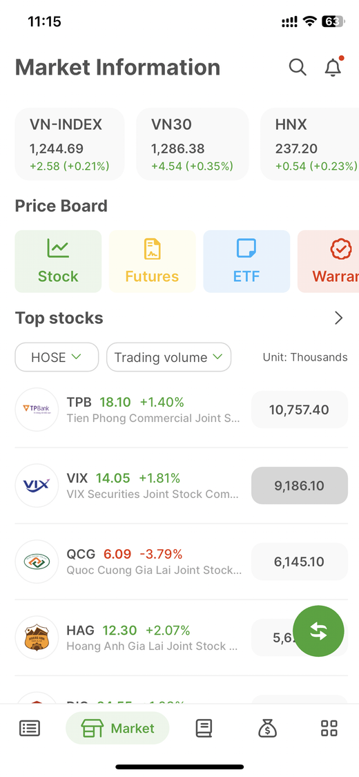Select the TPBank stock logo
Viewport: 359px width, 777px height.
pyautogui.click(x=37, y=410)
